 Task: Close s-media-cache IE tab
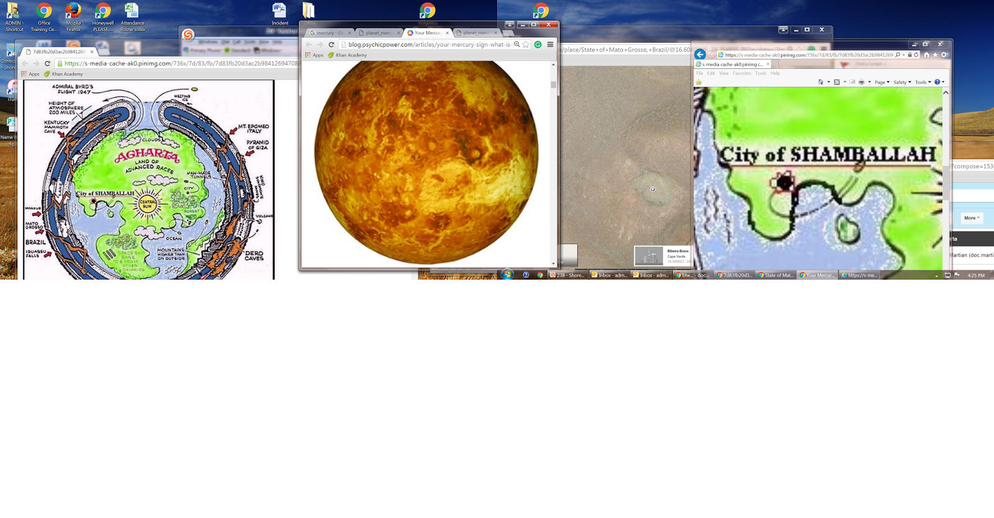[768, 64]
